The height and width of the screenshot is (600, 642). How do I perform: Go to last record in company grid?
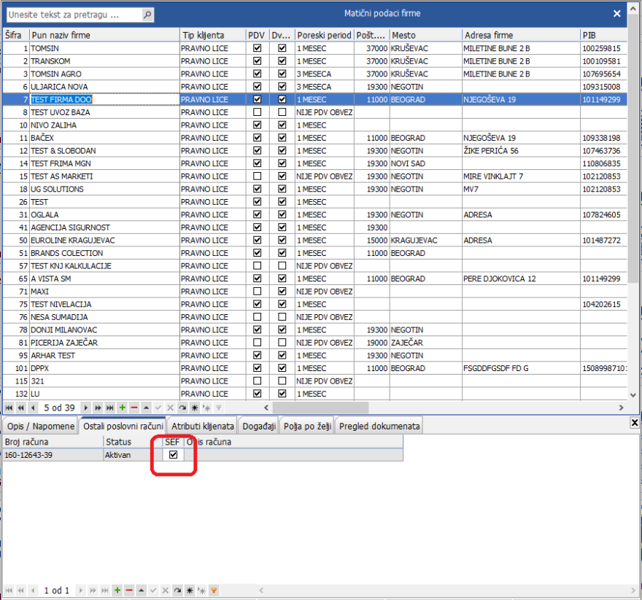click(x=110, y=408)
